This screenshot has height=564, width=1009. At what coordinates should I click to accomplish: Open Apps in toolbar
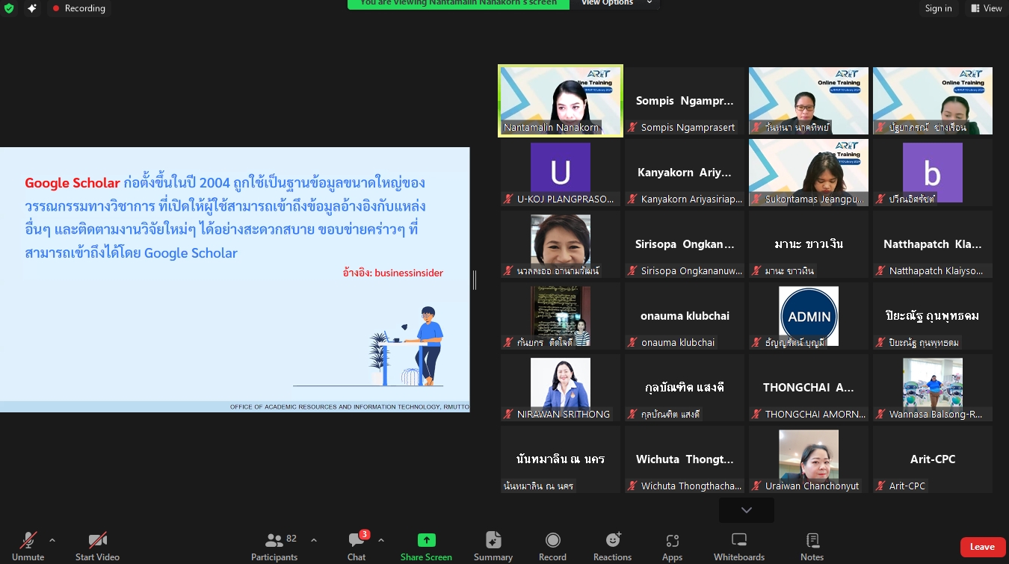pos(672,546)
